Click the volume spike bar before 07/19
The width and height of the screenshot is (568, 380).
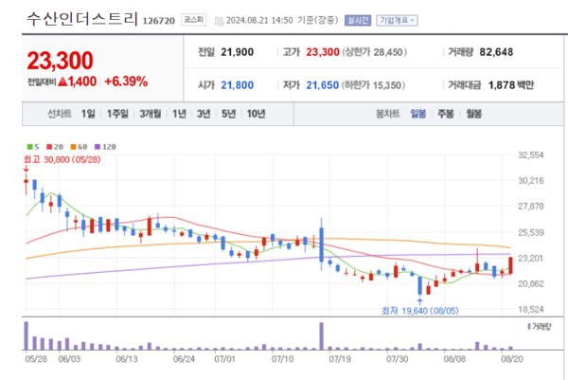(321, 336)
